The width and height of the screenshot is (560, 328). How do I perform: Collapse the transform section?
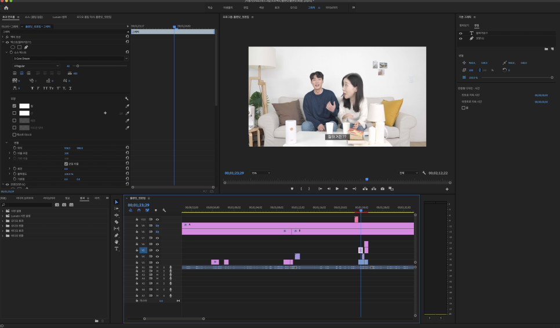[6, 143]
